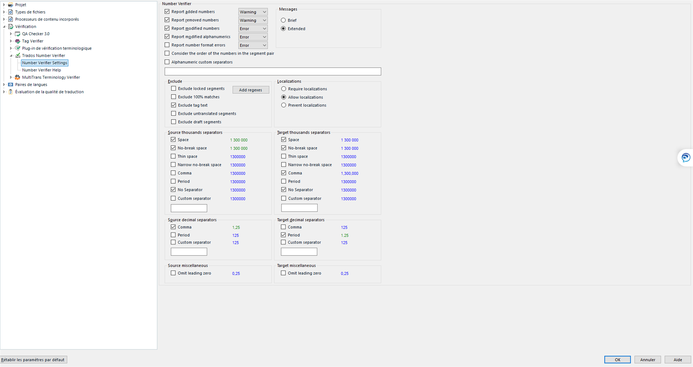Click the QA Checker 3.0 icon
This screenshot has height=367, width=693.
[17, 34]
